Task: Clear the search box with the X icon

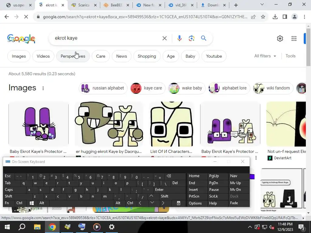Action: 164,38
